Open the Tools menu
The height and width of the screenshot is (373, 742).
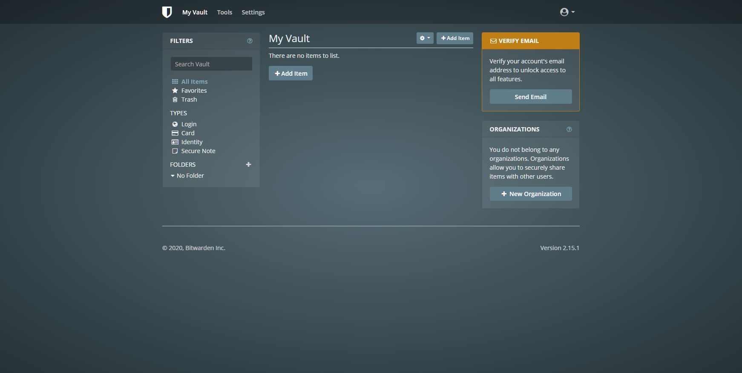pyautogui.click(x=224, y=12)
